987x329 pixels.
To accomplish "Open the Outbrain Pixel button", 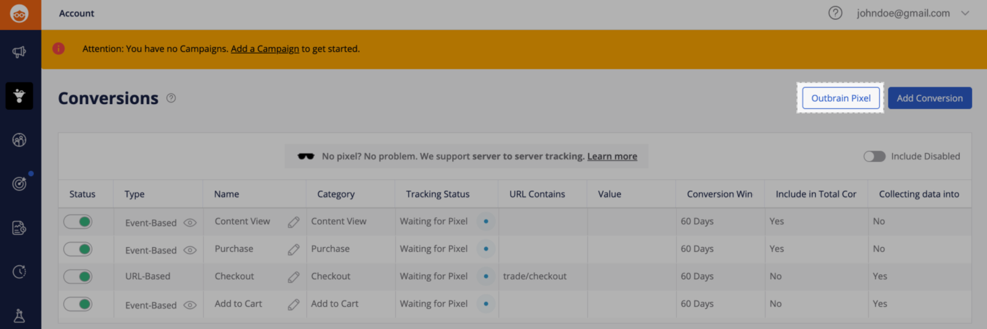I will click(x=841, y=98).
